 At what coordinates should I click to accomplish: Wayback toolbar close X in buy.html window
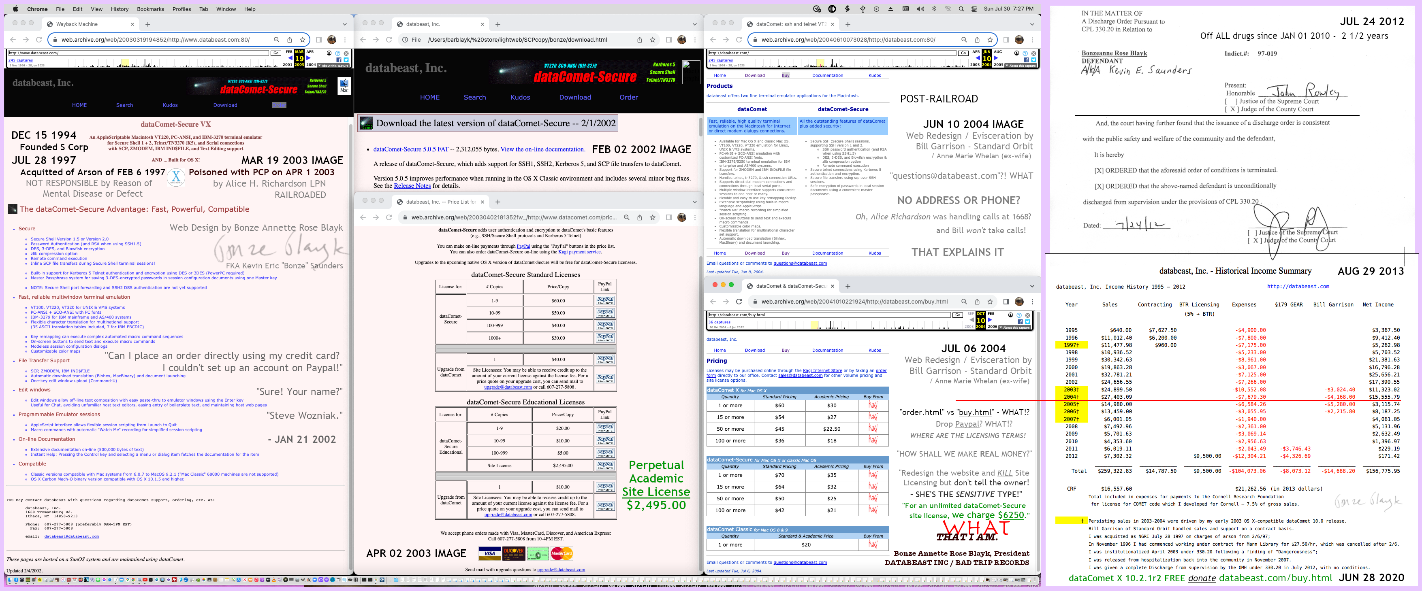click(1027, 315)
